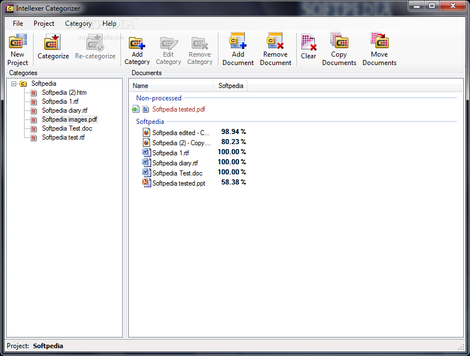Minimize the Intellexer Categorizer window
Viewport: 470px width, 356px height.
click(417, 6)
